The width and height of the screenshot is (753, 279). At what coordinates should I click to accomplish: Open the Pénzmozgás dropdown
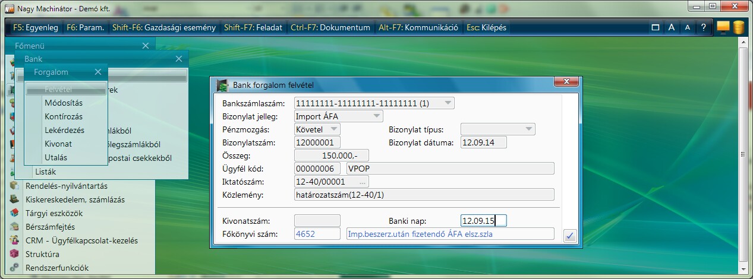click(x=333, y=129)
